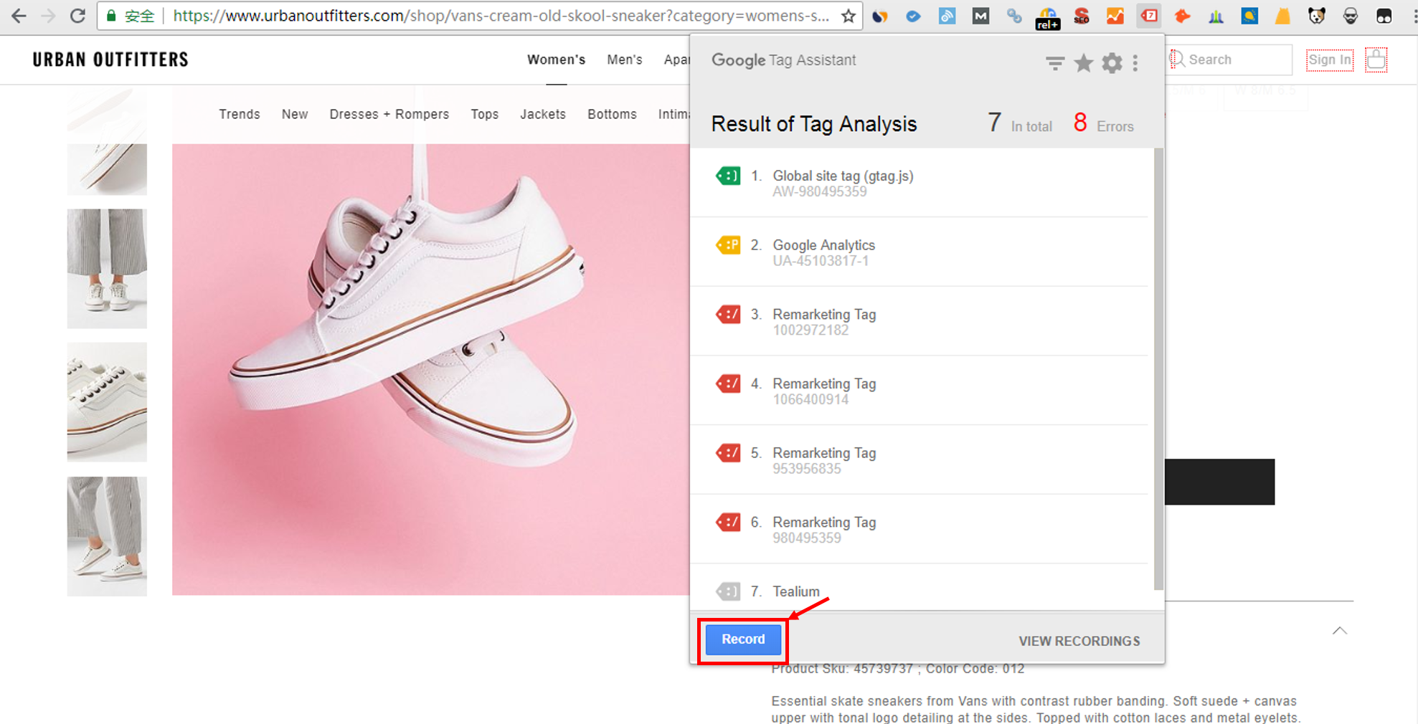This screenshot has height=724, width=1418.
Task: Open the three-dot menu in Tag Assistant
Action: [1135, 63]
